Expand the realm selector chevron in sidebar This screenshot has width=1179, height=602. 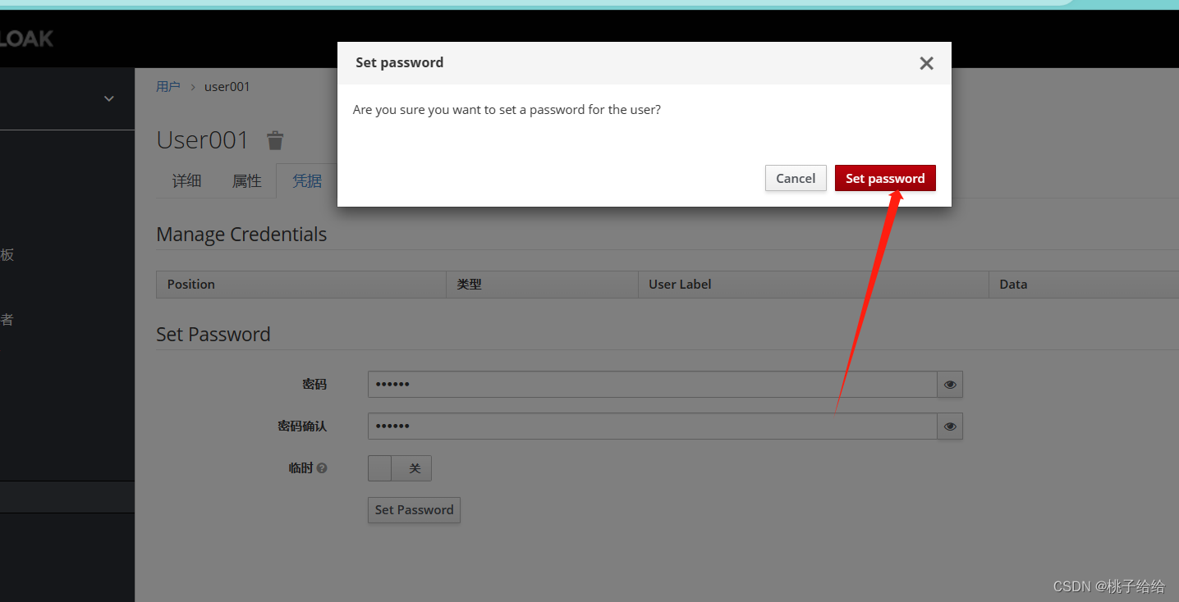108,98
